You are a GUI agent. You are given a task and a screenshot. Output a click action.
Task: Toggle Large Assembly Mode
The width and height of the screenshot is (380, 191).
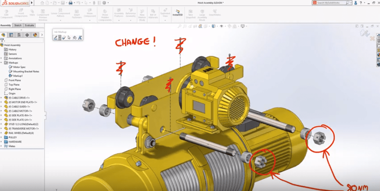click(x=202, y=15)
